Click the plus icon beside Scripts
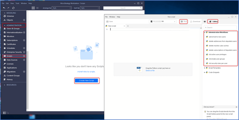239x120 pixels. pos(24,56)
